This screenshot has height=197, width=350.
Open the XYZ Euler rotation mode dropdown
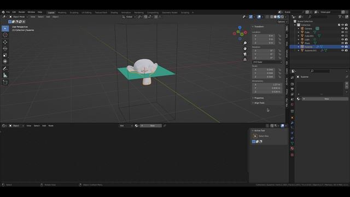[267, 62]
